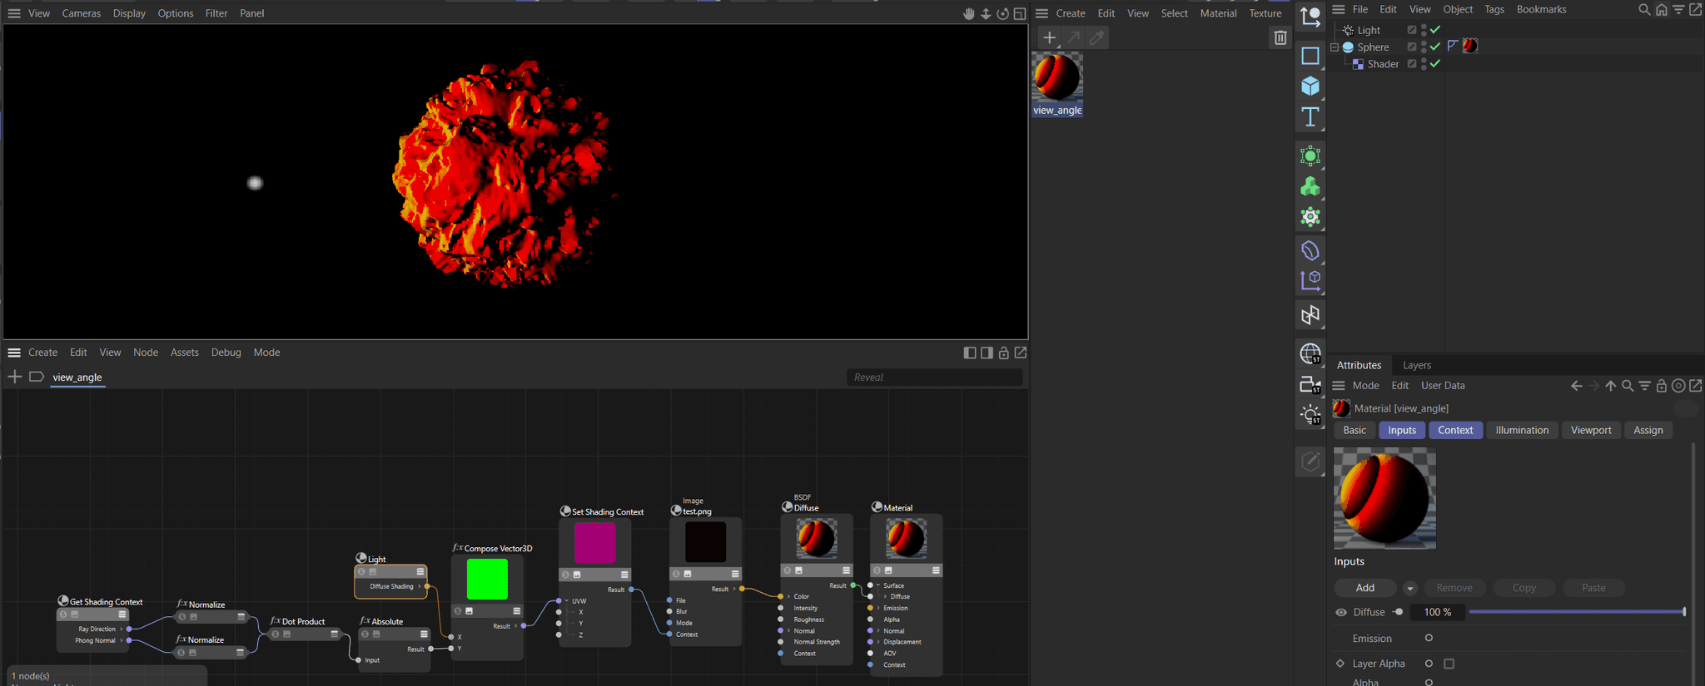Expand the Color port on Diffuse node
Screen dimensions: 1705x686
coord(788,596)
